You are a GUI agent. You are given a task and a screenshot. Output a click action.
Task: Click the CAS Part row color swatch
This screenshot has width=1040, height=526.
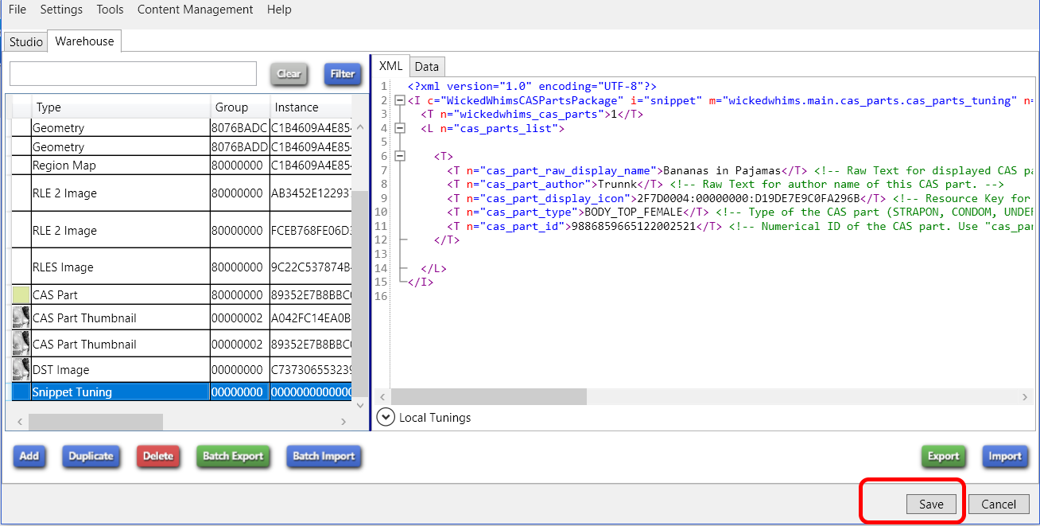coord(21,294)
